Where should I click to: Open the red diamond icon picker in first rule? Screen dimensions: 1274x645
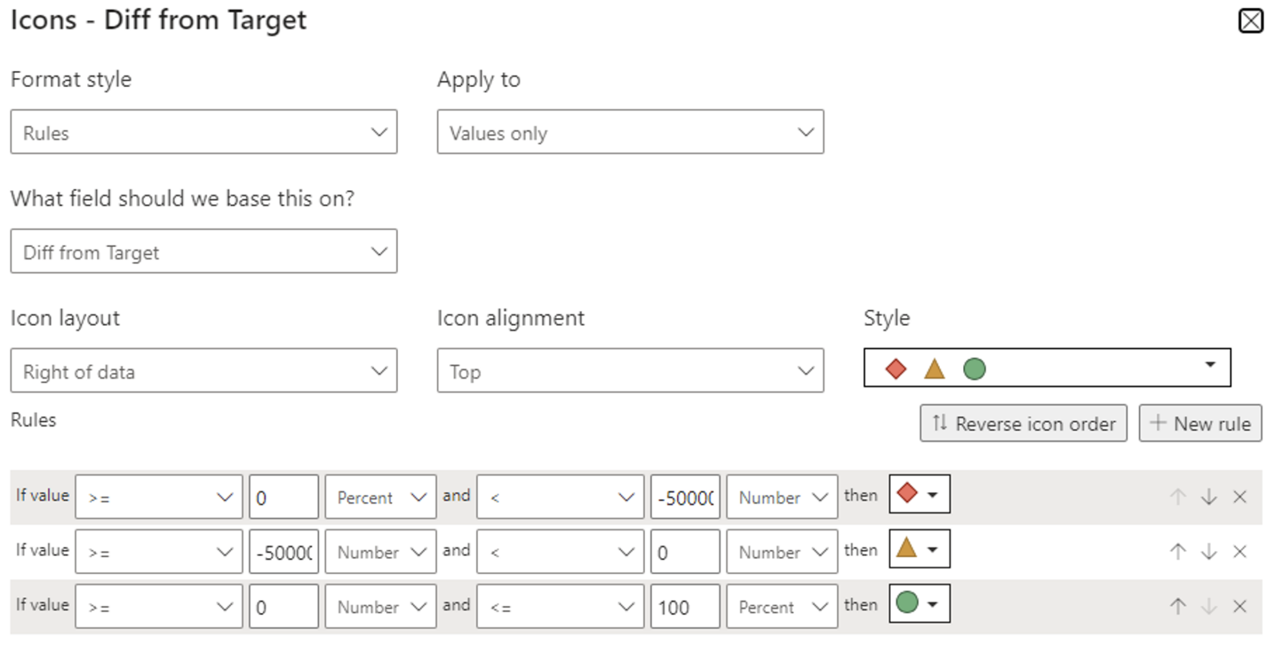point(919,494)
